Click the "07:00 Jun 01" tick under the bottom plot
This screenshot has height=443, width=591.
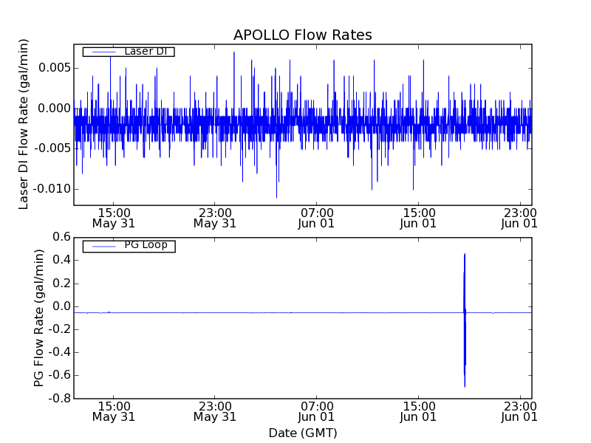(316, 411)
